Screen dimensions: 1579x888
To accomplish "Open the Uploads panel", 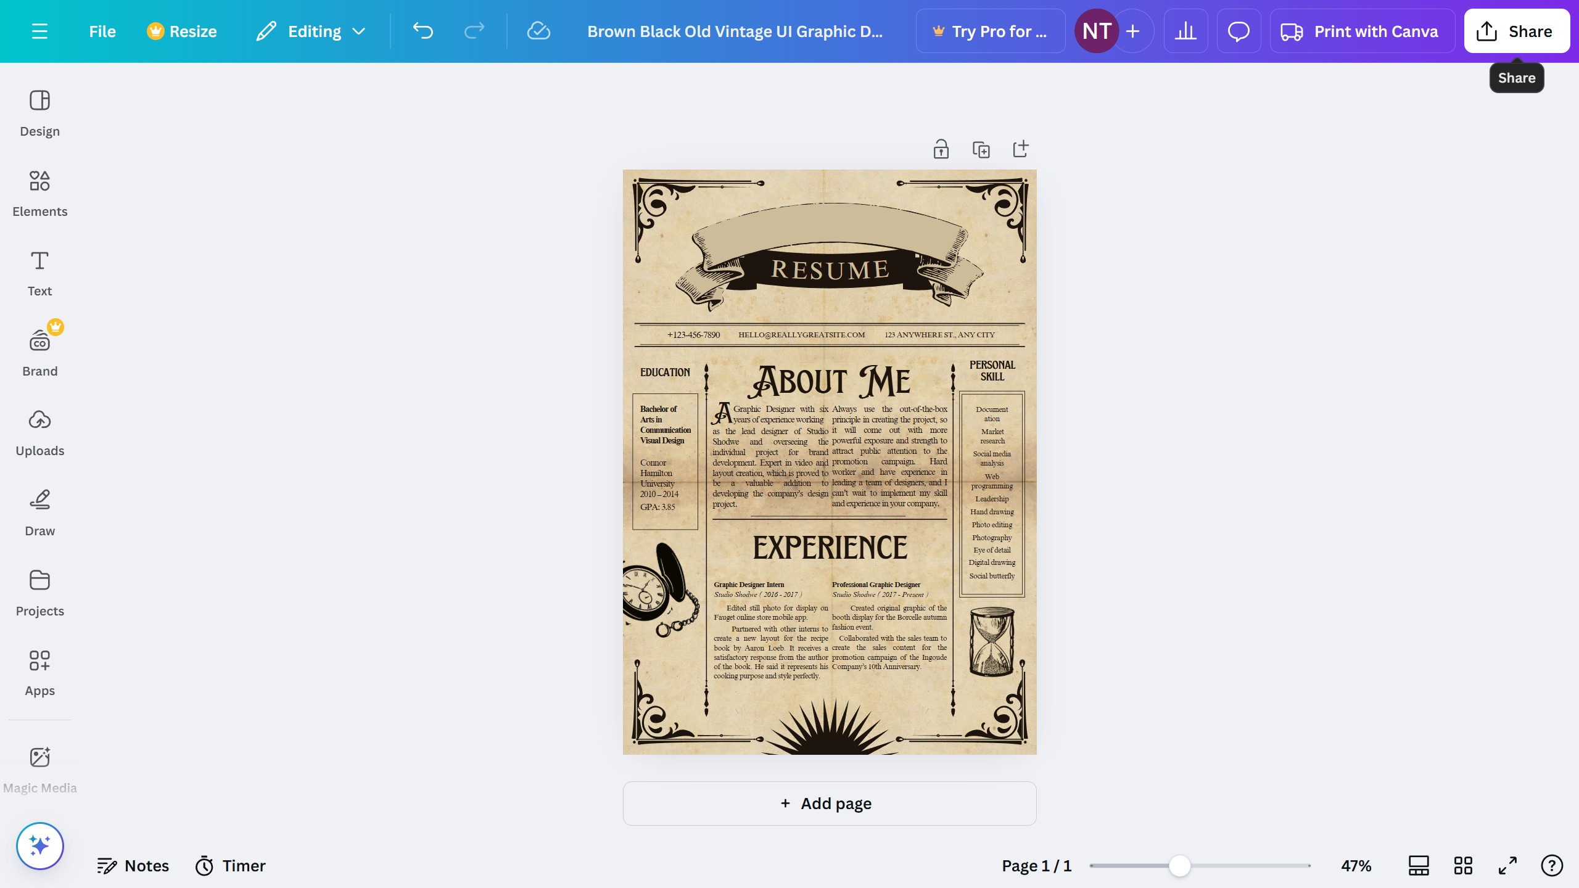I will click(39, 432).
